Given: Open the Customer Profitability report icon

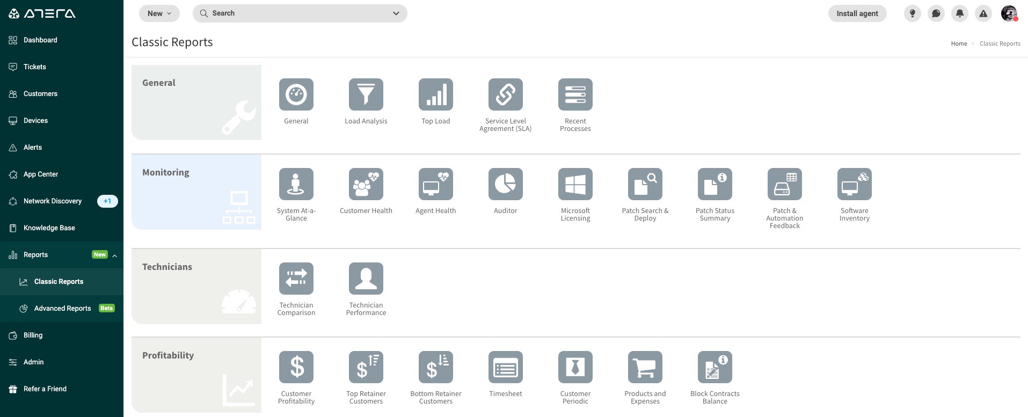Looking at the screenshot, I should click(296, 367).
